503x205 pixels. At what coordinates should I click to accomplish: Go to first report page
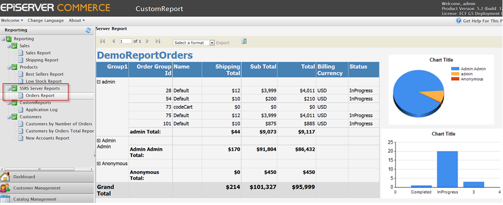(103, 41)
